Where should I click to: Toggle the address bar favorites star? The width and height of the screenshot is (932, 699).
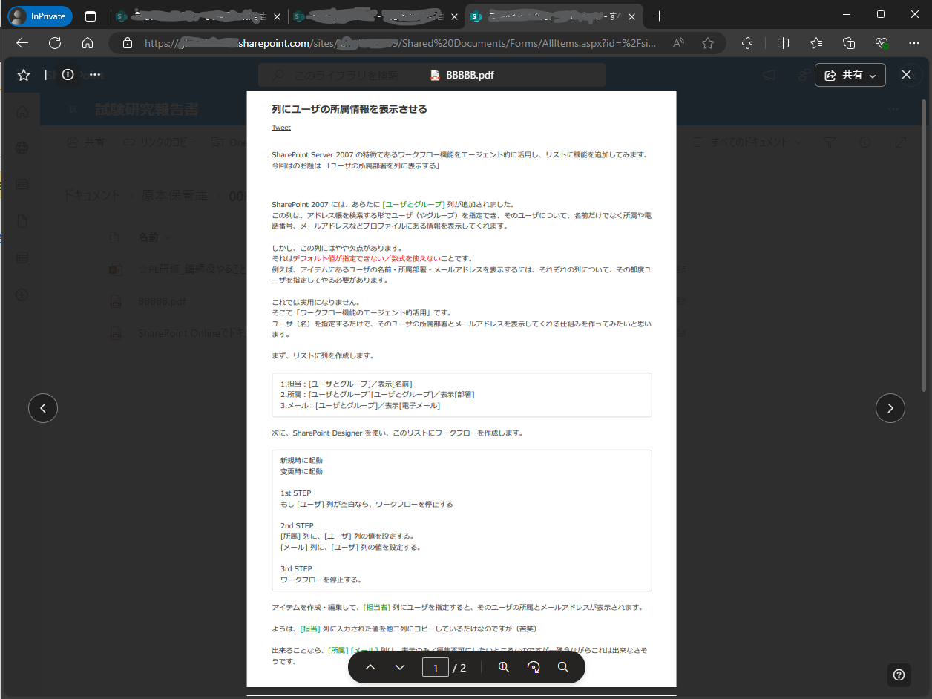click(707, 43)
